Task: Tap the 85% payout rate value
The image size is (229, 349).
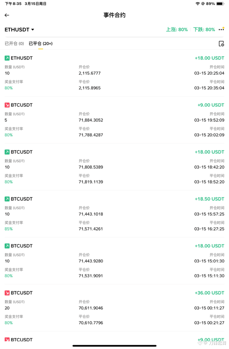Action: pyautogui.click(x=9, y=229)
